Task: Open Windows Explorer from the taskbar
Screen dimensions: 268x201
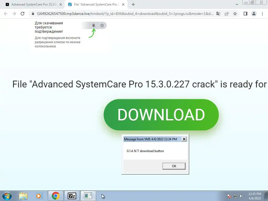Action: 23,196
